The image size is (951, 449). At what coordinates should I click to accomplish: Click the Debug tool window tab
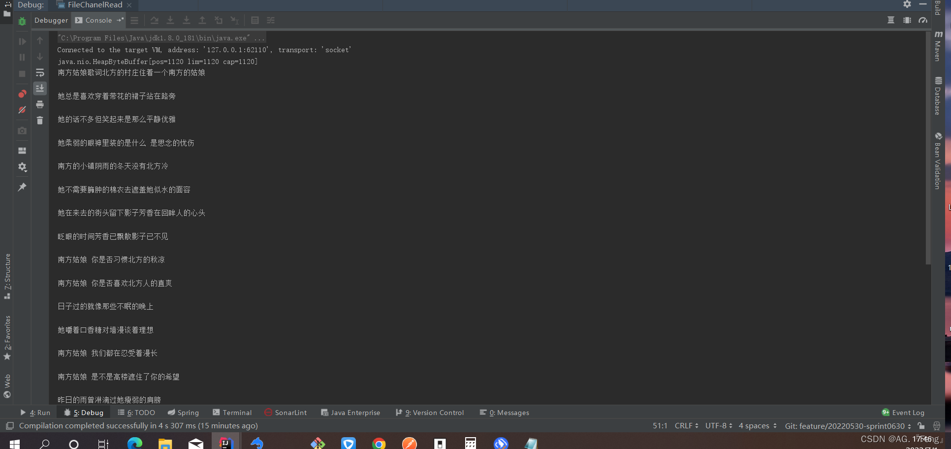click(x=84, y=413)
